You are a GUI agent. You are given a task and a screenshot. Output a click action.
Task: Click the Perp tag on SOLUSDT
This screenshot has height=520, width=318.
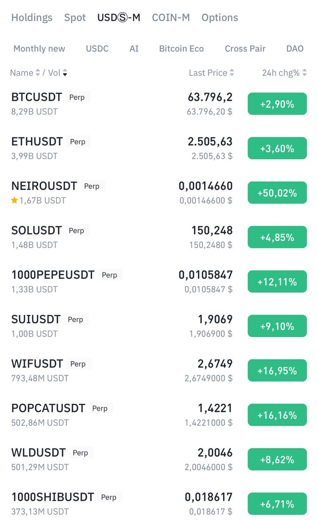click(76, 230)
